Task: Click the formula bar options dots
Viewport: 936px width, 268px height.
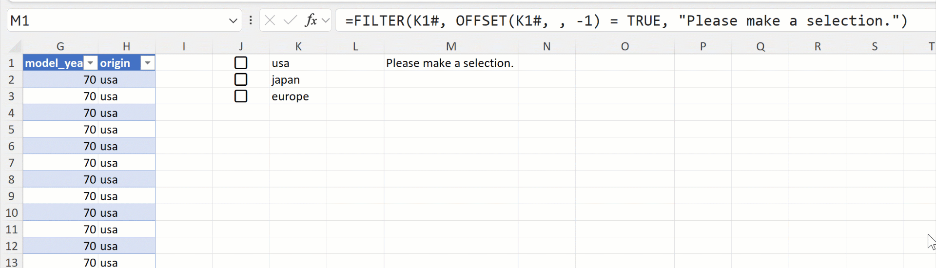Action: (x=251, y=20)
